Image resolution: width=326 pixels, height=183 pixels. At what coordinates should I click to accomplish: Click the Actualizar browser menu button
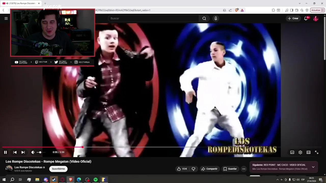pos(317,10)
